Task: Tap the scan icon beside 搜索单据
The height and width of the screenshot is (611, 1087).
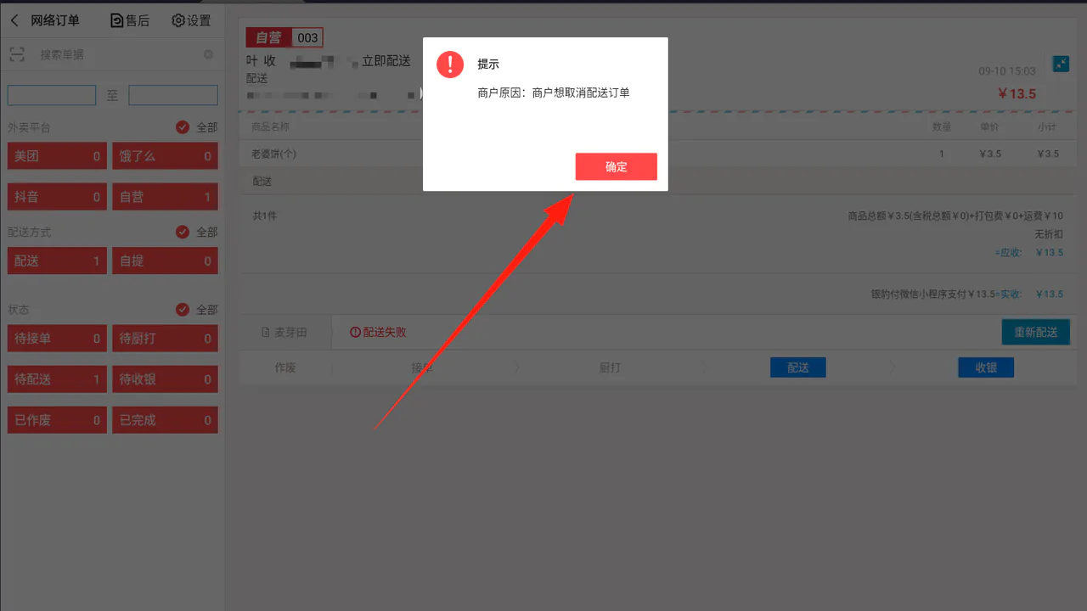Action: pyautogui.click(x=17, y=54)
